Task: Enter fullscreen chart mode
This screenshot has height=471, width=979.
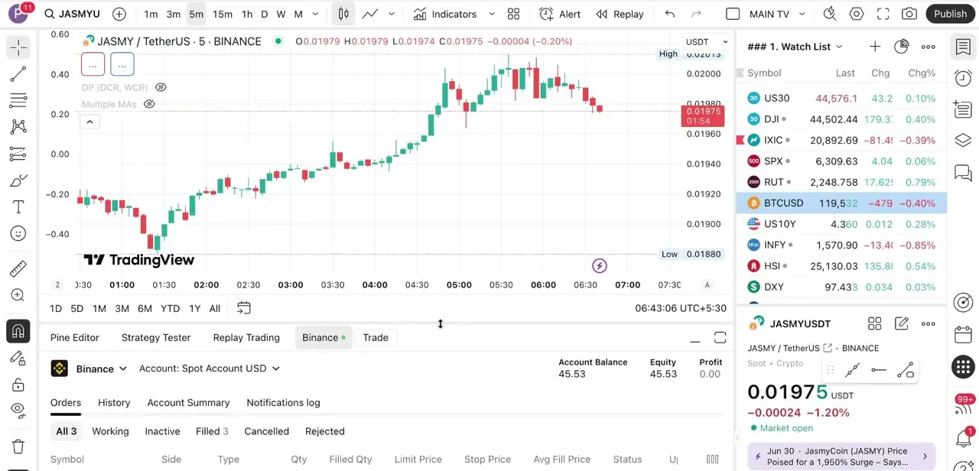Action: [x=883, y=14]
